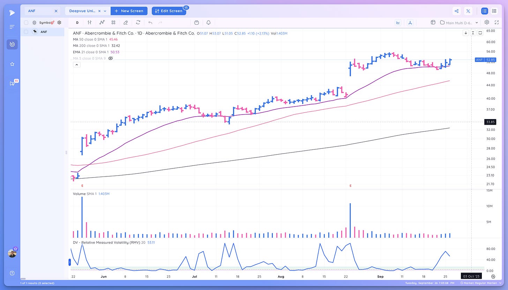The width and height of the screenshot is (508, 290).
Task: Open the sidebar menu lines icon
Action: click(12, 27)
